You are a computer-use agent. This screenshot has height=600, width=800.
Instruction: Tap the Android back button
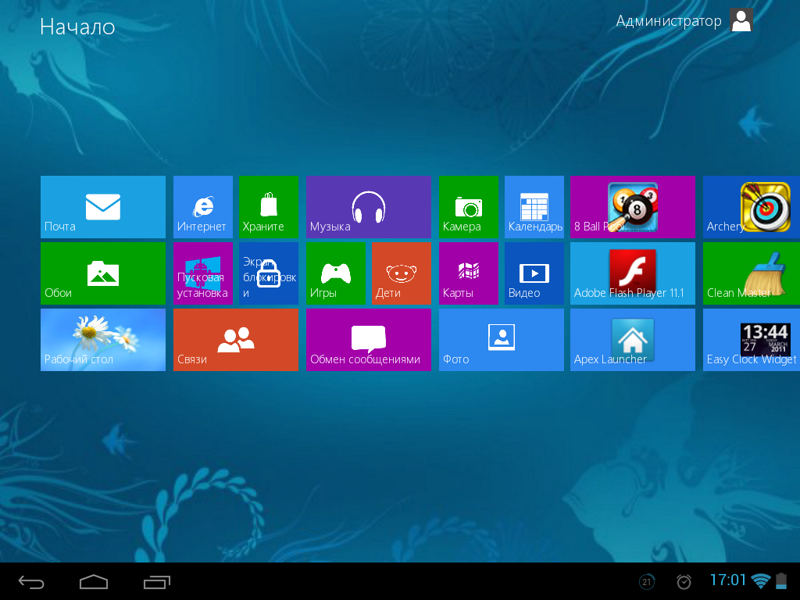(x=31, y=581)
